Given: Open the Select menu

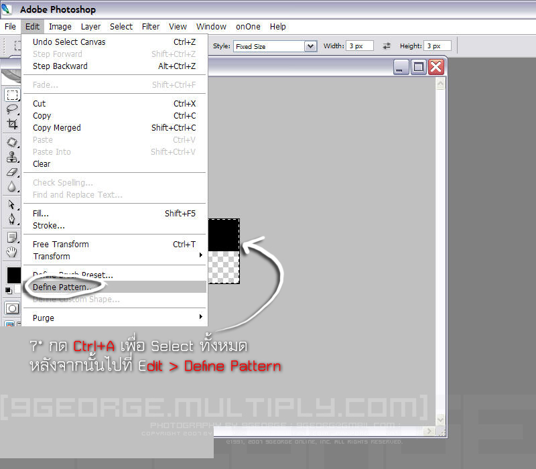Looking at the screenshot, I should 121,27.
